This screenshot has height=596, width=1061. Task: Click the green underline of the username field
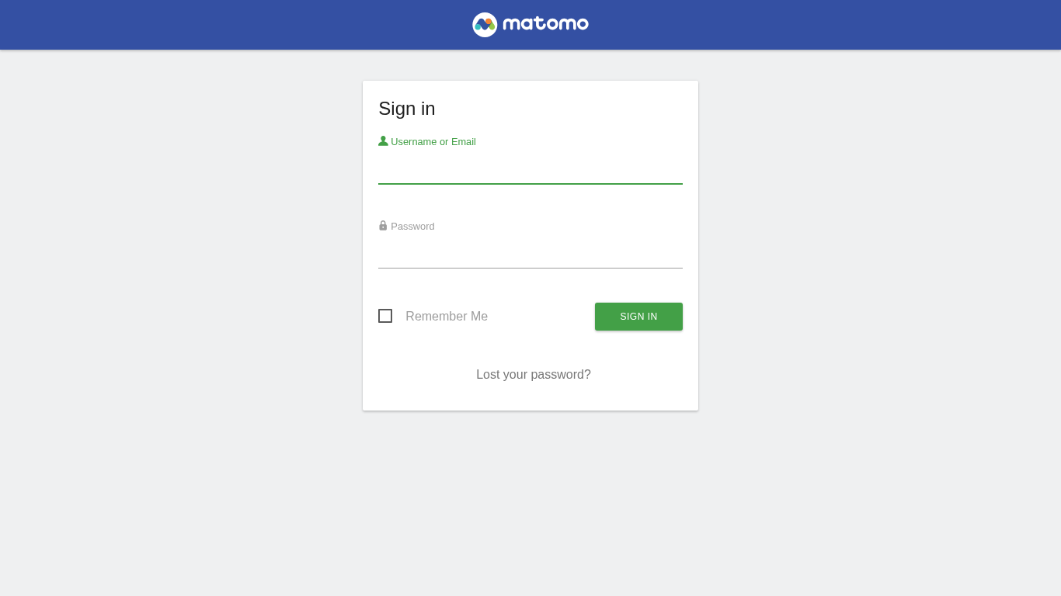point(530,184)
